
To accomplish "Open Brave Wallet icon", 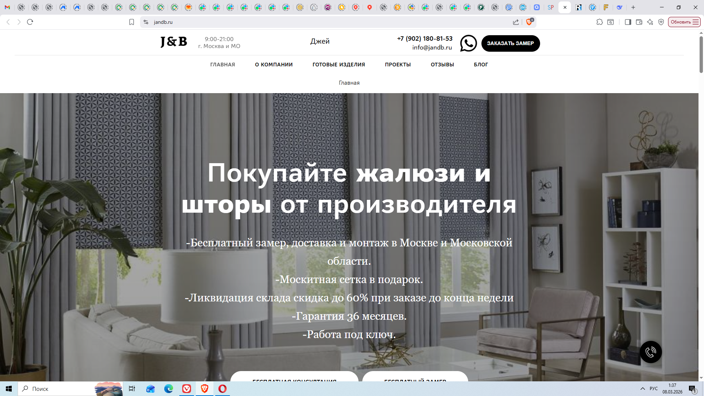I will point(639,22).
